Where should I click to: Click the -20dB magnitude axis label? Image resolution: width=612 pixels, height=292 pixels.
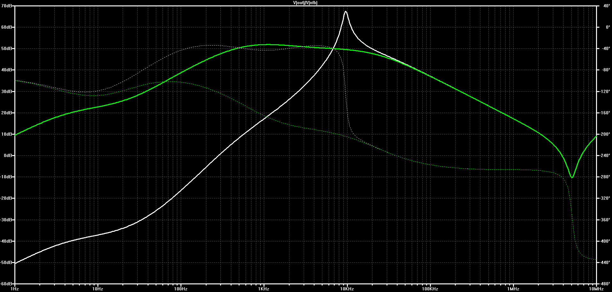(x=6, y=198)
